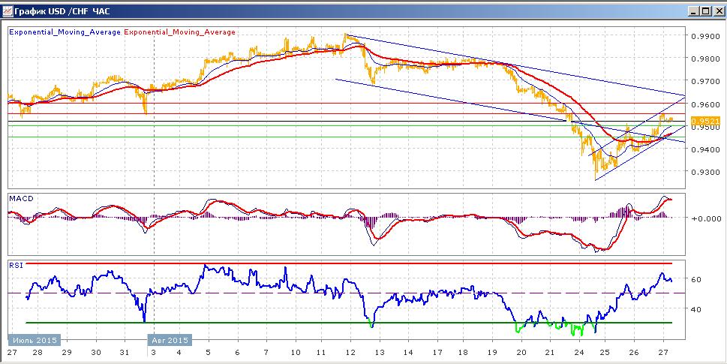Minimize the USD/CHF chart window
Image resolution: width=727 pixels, height=364 pixels.
point(694,11)
